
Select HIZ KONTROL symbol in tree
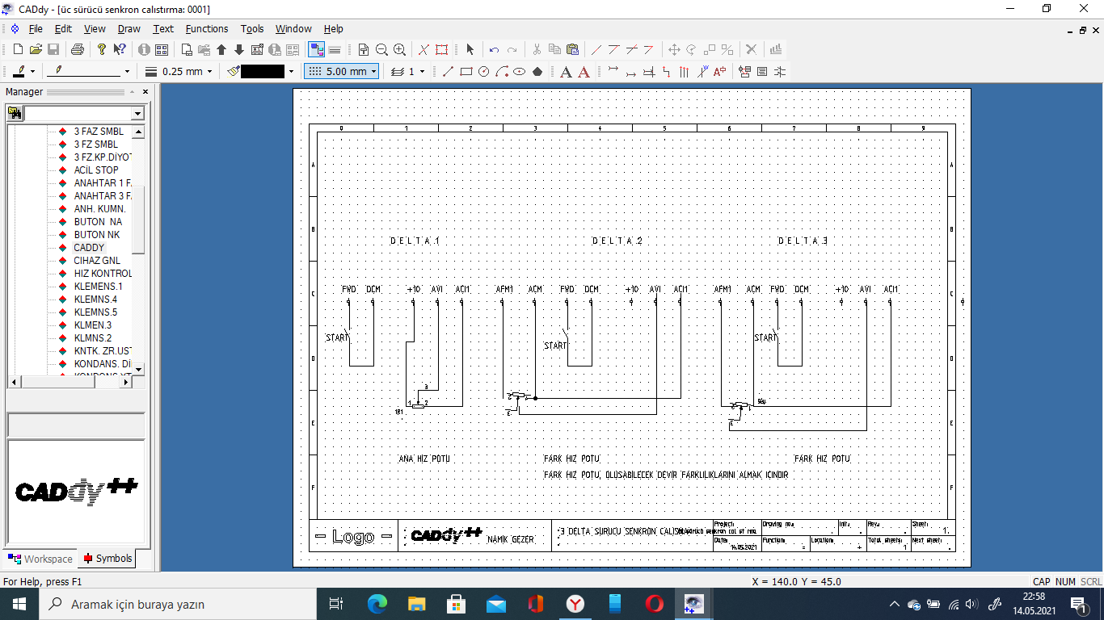tap(103, 274)
